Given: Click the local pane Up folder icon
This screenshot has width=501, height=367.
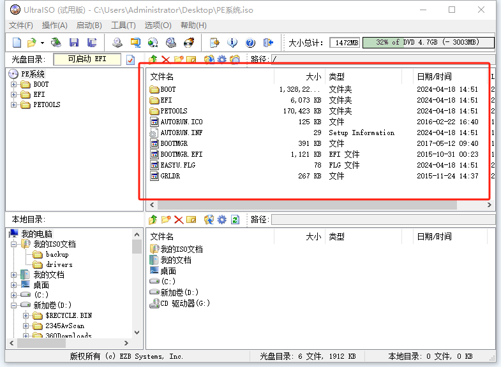Looking at the screenshot, I should pyautogui.click(x=153, y=220).
